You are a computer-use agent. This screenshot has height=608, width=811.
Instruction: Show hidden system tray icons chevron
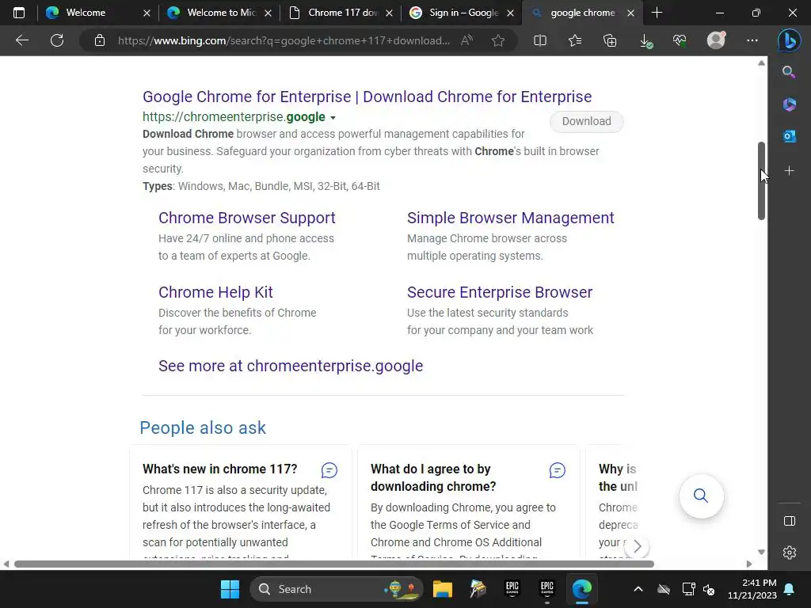(x=638, y=589)
